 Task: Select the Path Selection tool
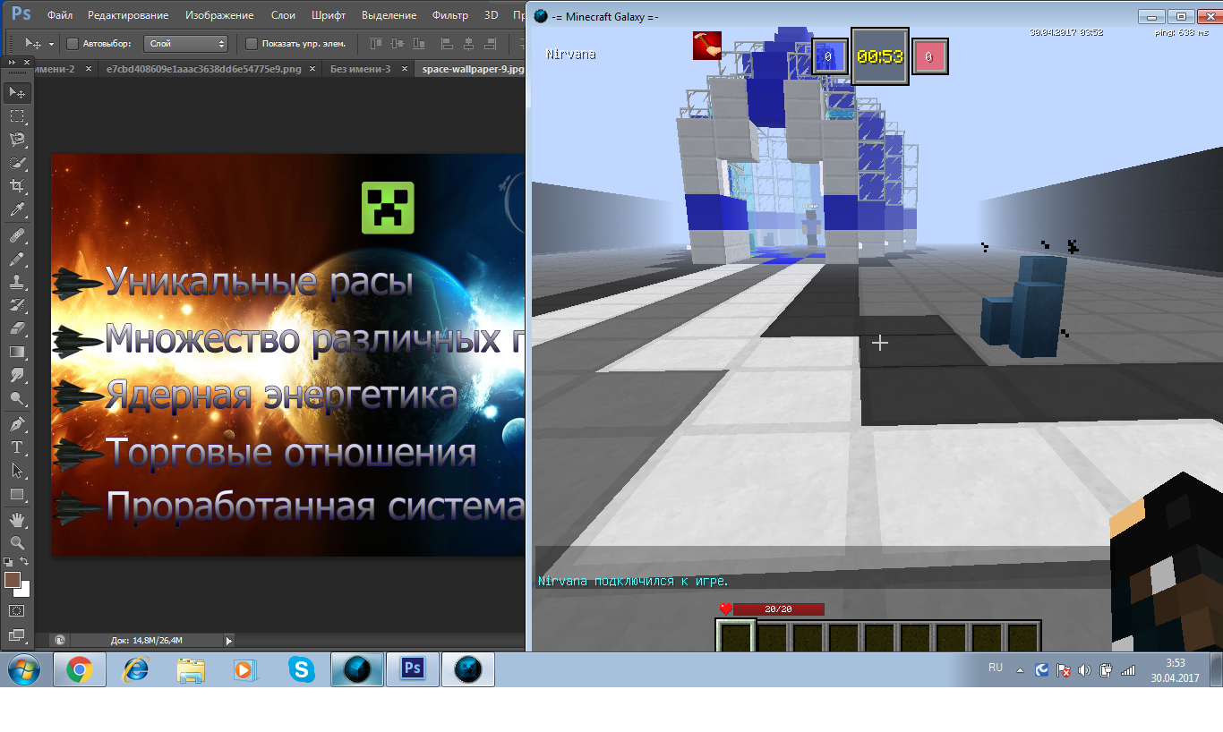(17, 470)
